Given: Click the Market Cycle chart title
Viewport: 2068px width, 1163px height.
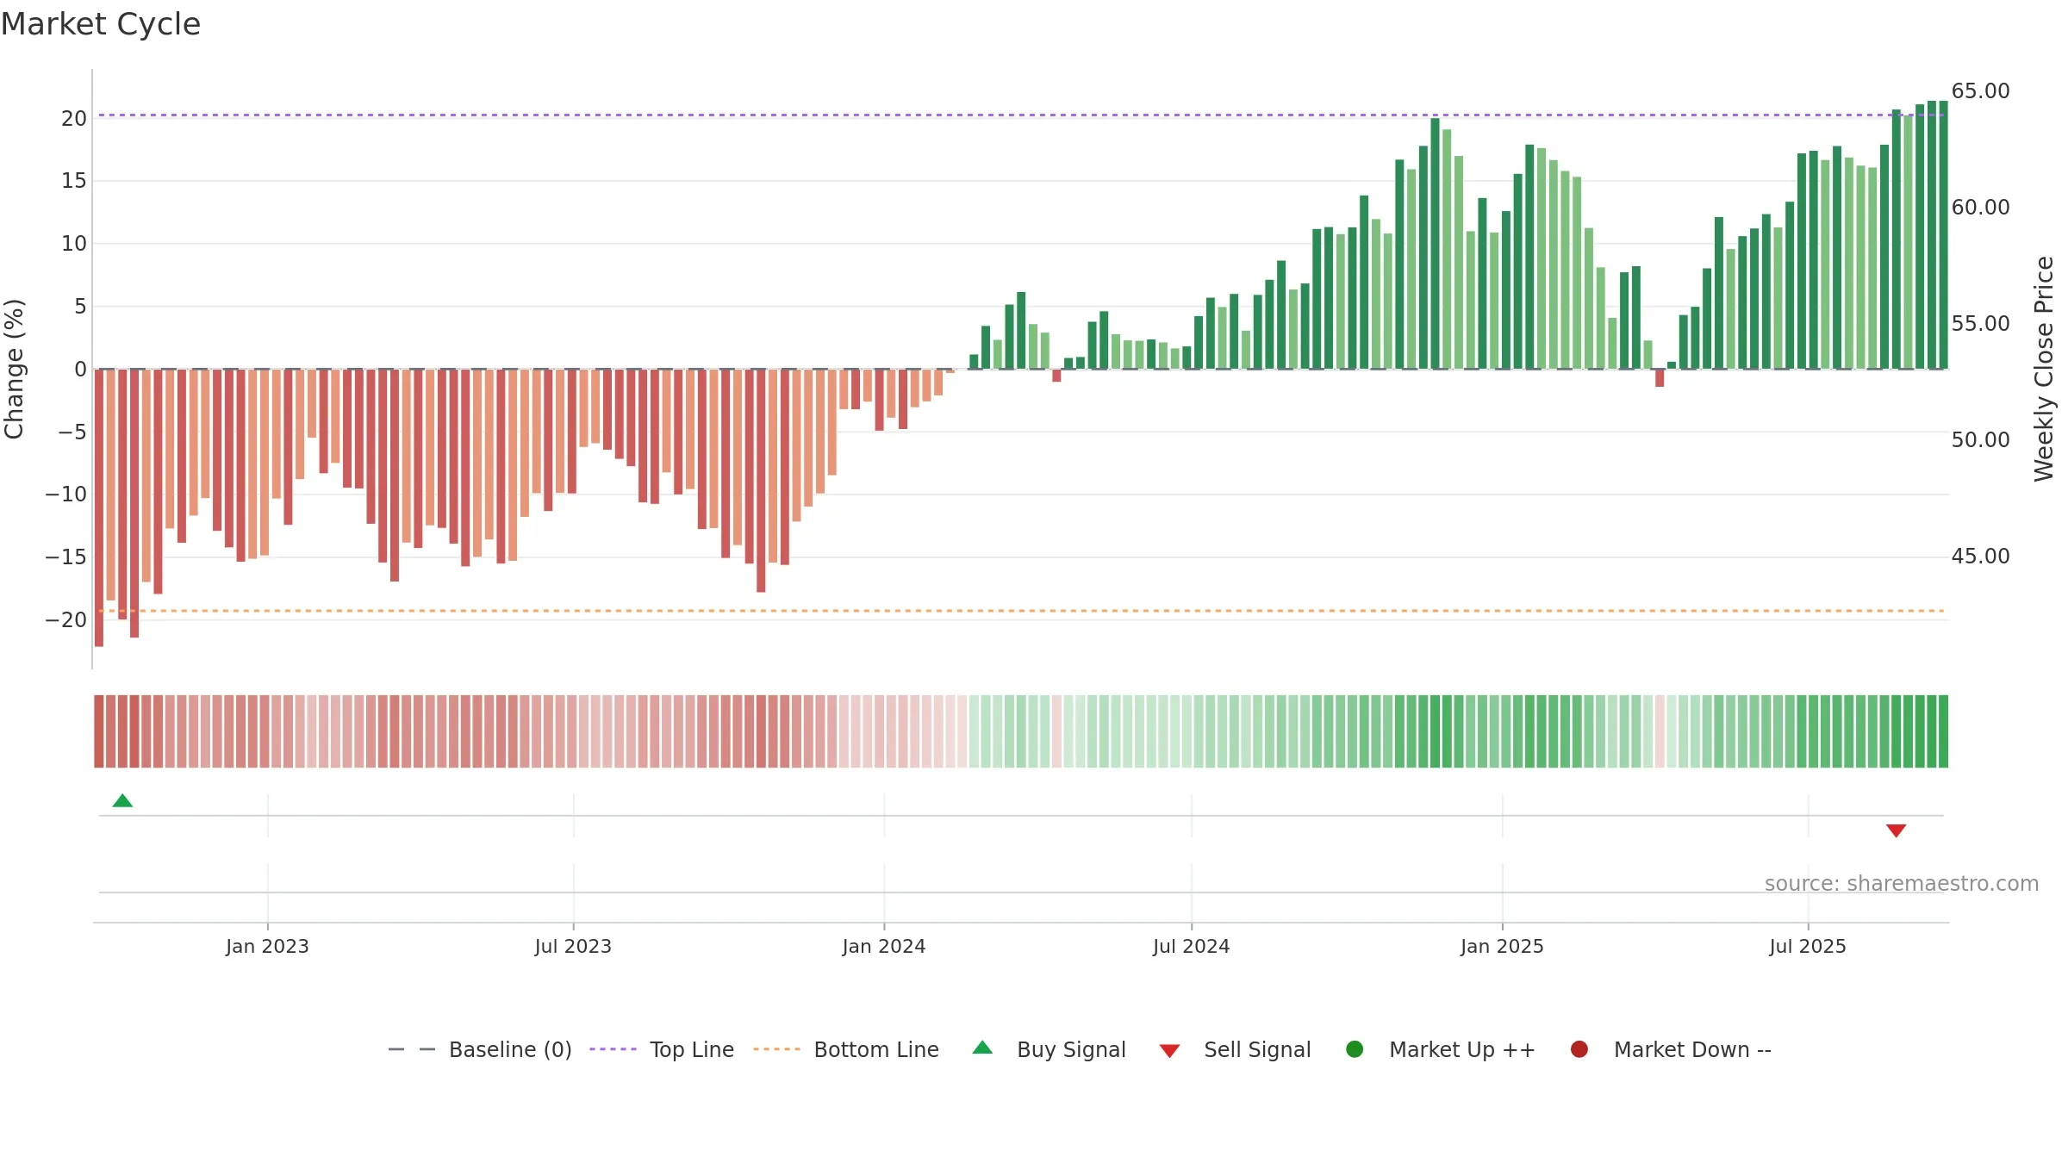Looking at the screenshot, I should [x=101, y=24].
